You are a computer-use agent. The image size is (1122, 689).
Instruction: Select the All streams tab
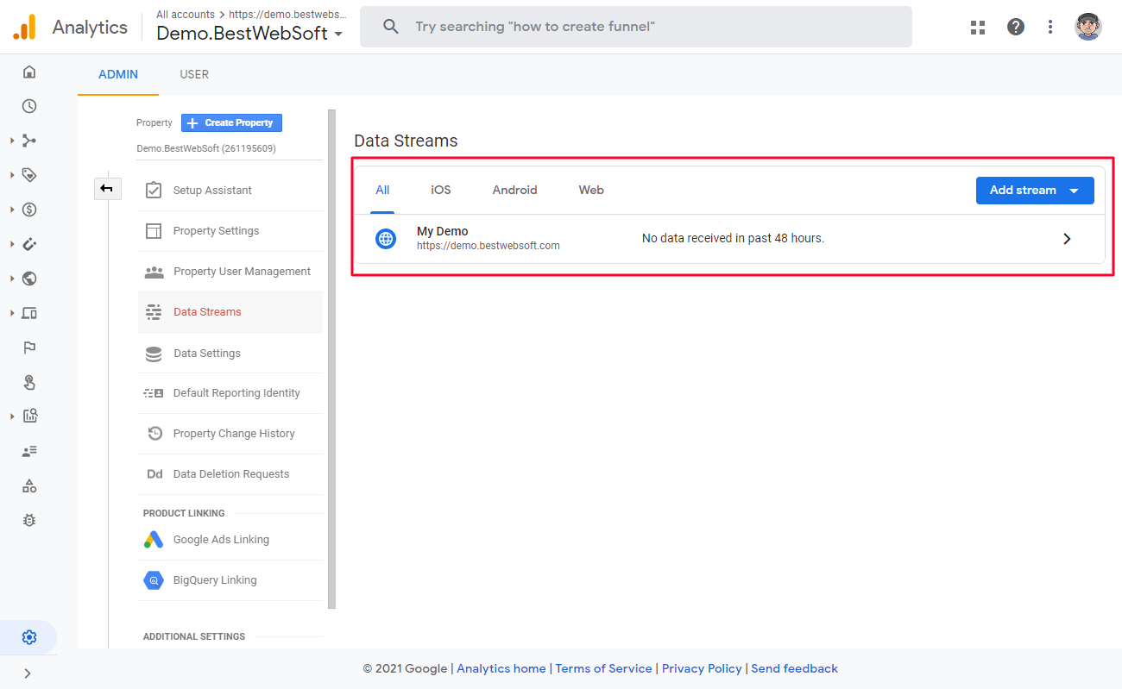point(382,191)
